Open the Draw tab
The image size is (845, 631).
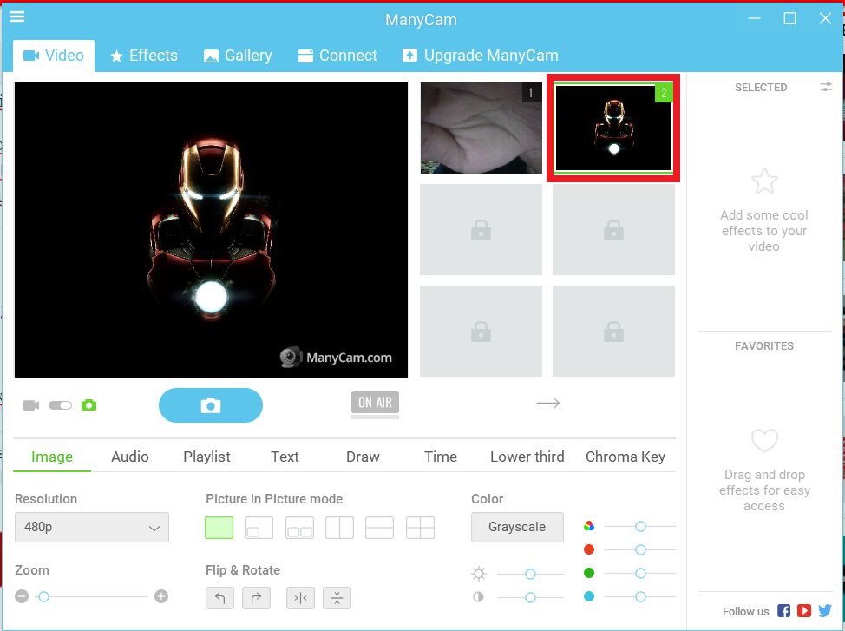tap(363, 457)
